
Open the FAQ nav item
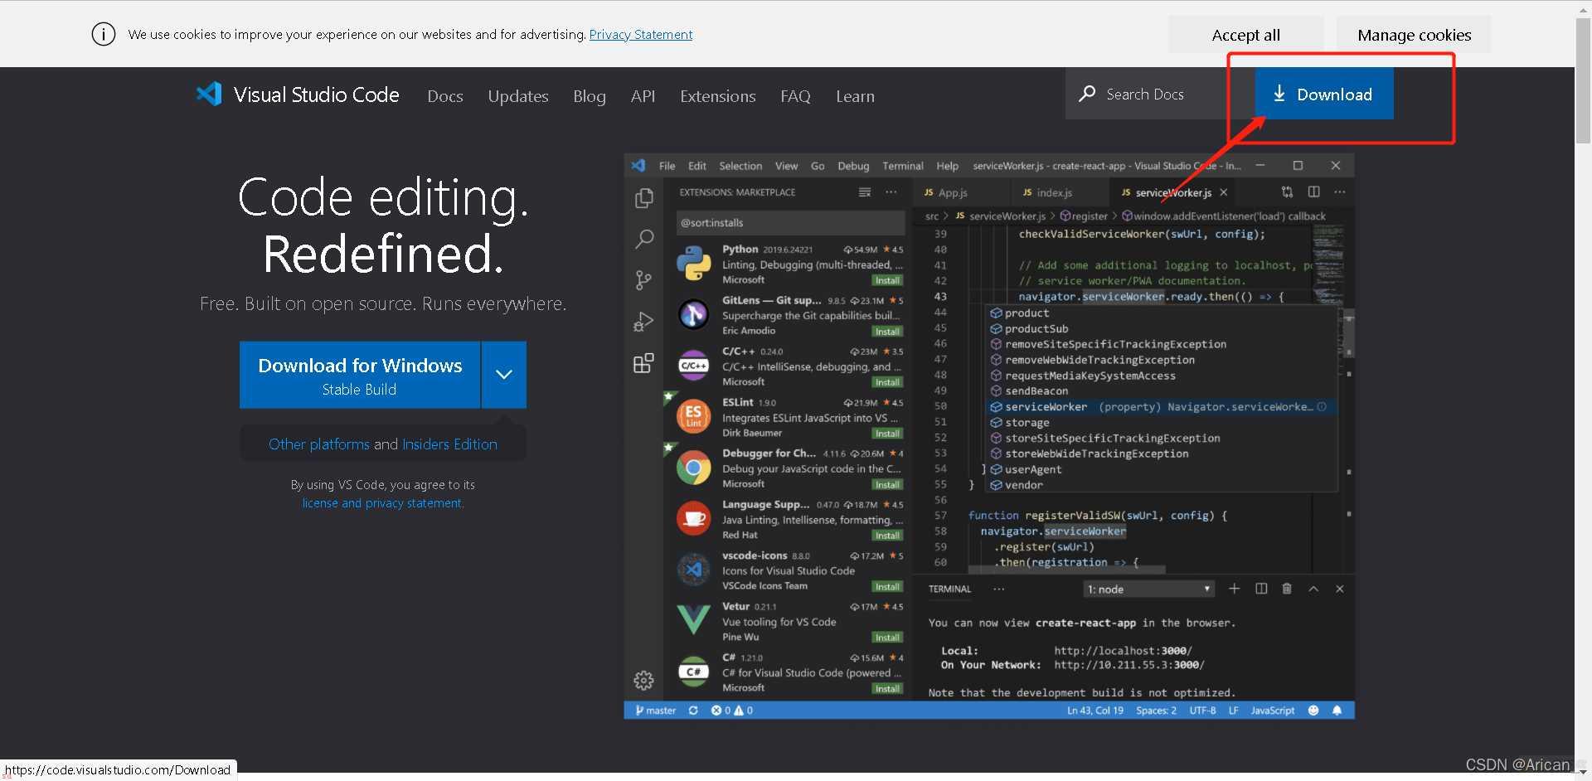click(x=795, y=96)
